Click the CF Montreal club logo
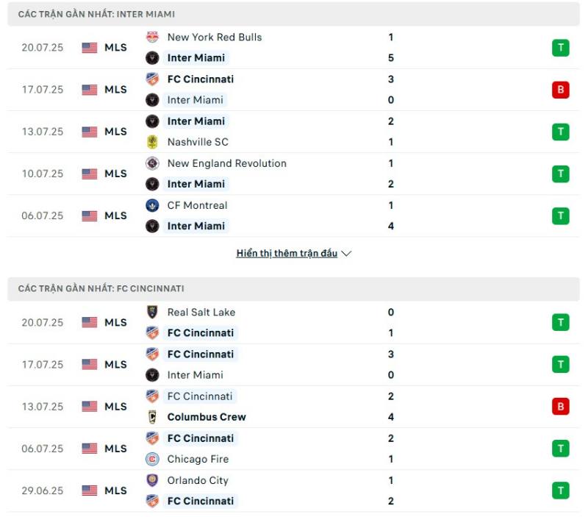The width and height of the screenshot is (588, 517). (152, 205)
